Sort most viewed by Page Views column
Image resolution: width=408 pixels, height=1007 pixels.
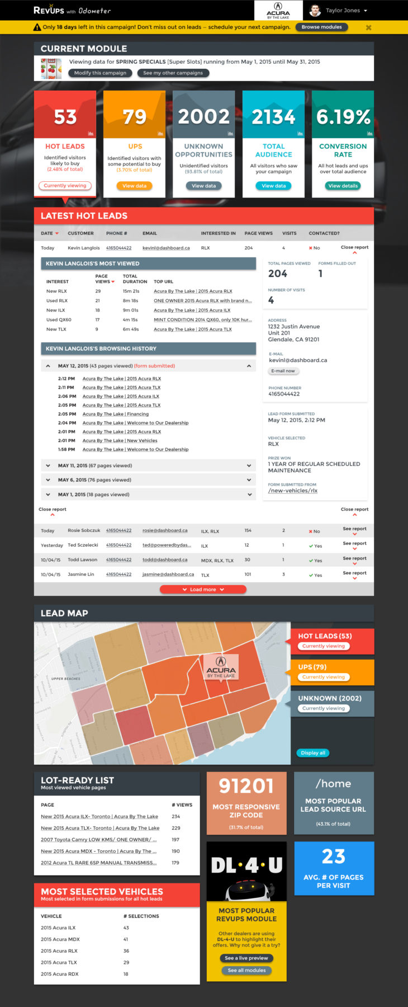105,279
